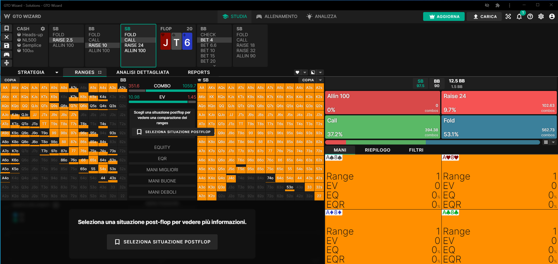Screen dimensions: 558x264
Task: Toggle the contrast display mode icon
Action: (313, 72)
